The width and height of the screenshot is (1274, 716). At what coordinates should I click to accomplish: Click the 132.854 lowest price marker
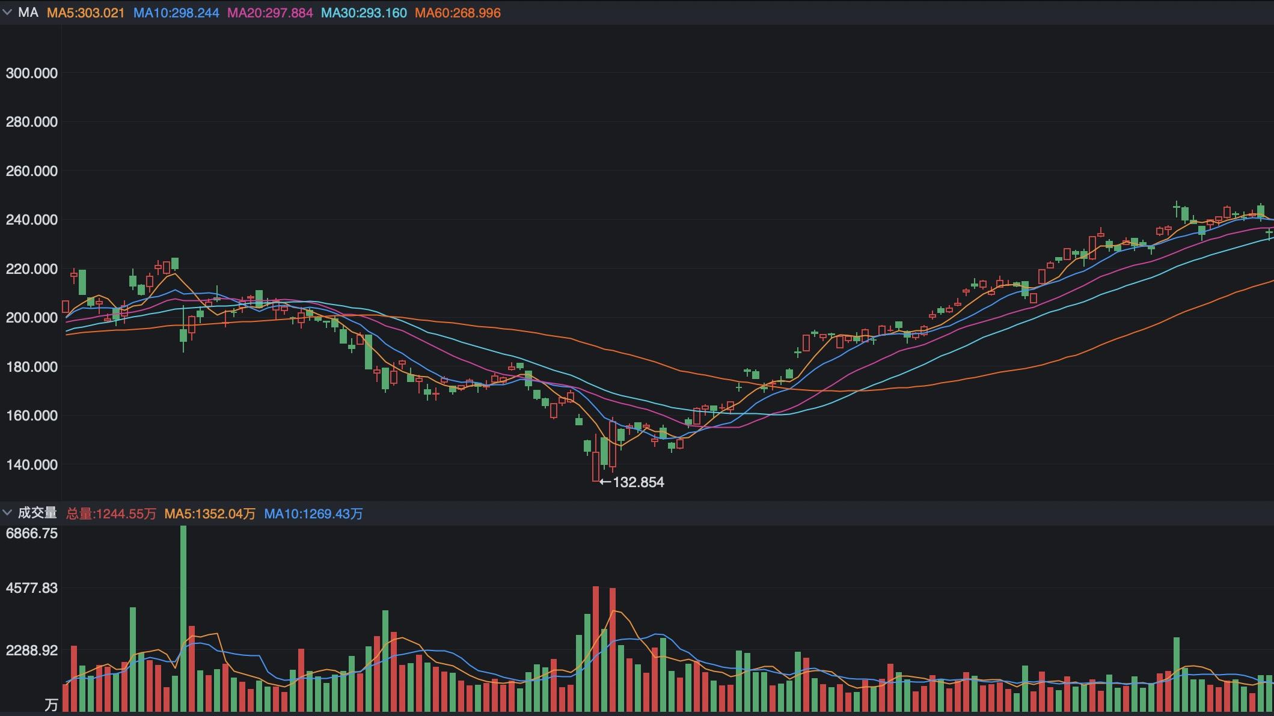click(637, 482)
